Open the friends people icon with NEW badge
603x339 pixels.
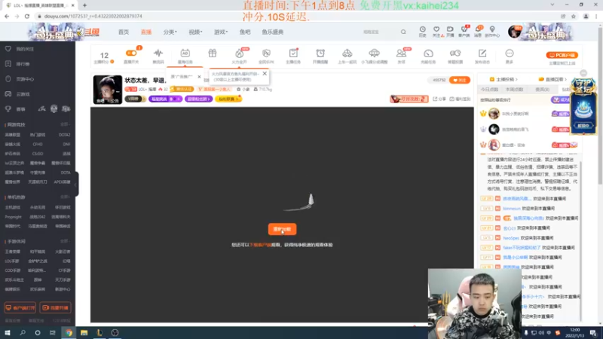pos(401,53)
